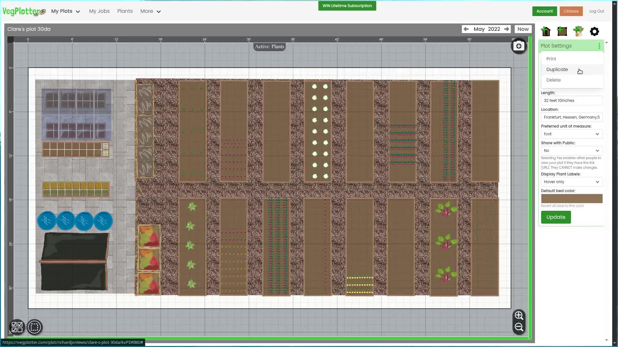
Task: Change Share with Public selection
Action: pos(571,150)
